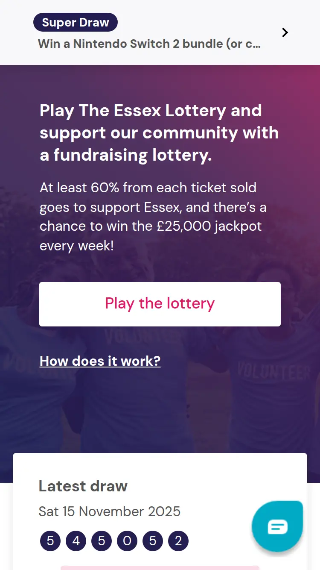Click the lottery ball showing 2
This screenshot has width=320, height=570.
[178, 541]
